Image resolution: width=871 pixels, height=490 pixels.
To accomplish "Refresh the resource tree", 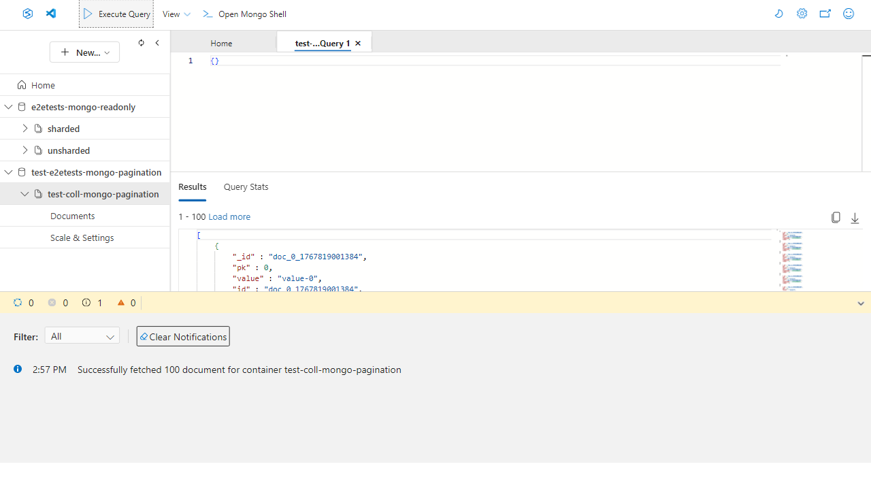I will click(x=141, y=43).
